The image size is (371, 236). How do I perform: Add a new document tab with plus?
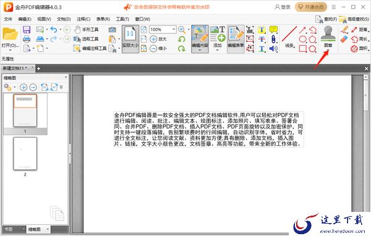(x=38, y=69)
